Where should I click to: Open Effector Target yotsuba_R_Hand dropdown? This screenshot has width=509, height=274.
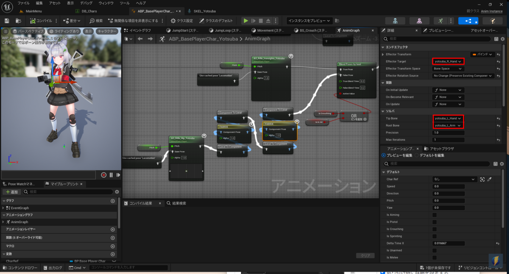coord(448,61)
